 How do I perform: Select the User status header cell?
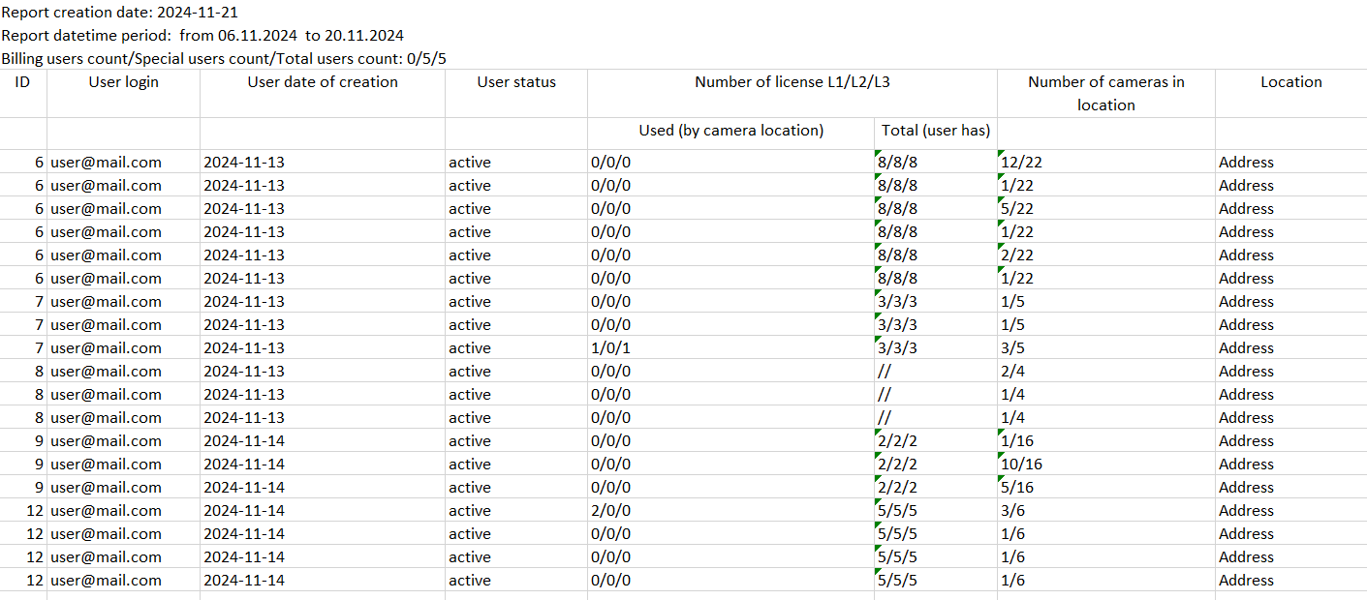click(516, 82)
